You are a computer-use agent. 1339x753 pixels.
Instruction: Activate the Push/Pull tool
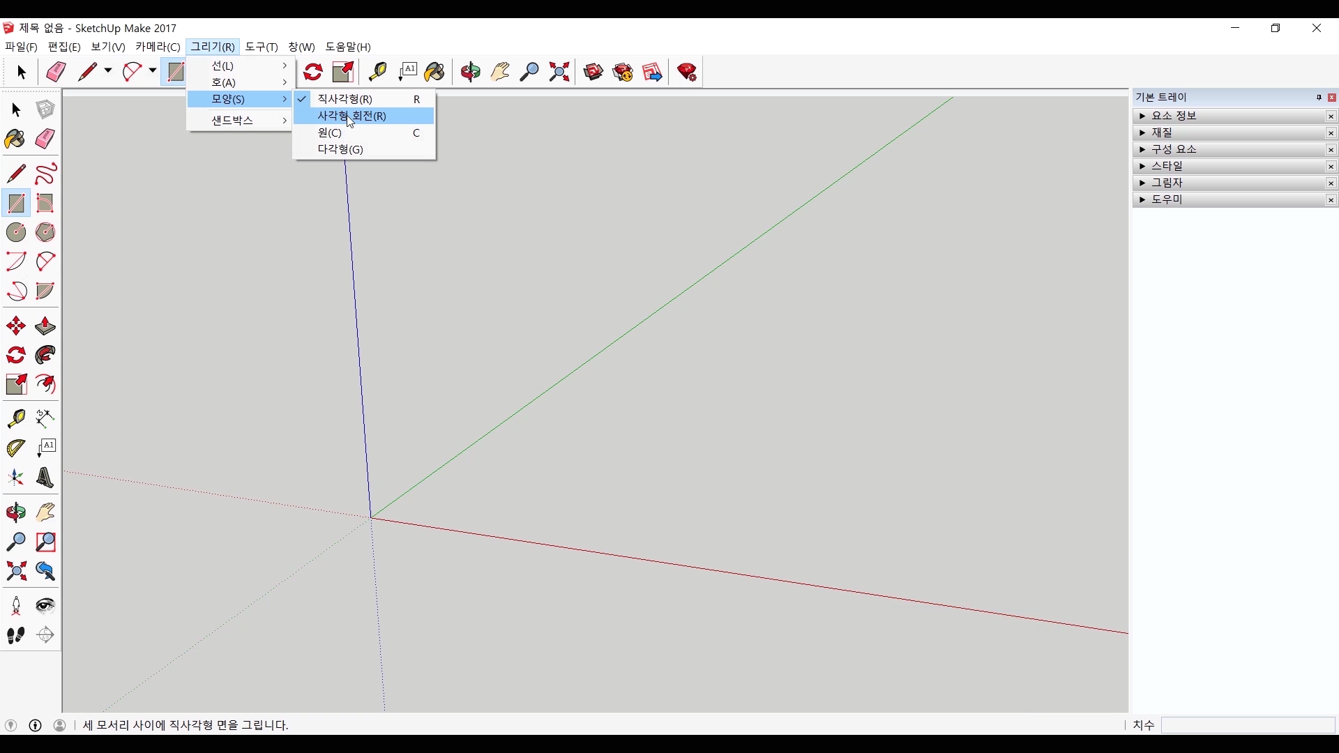tap(45, 326)
